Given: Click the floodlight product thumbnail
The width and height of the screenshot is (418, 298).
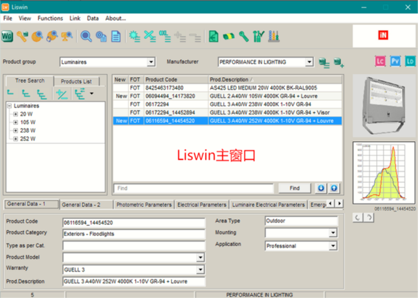Looking at the screenshot, I should point(384,105).
